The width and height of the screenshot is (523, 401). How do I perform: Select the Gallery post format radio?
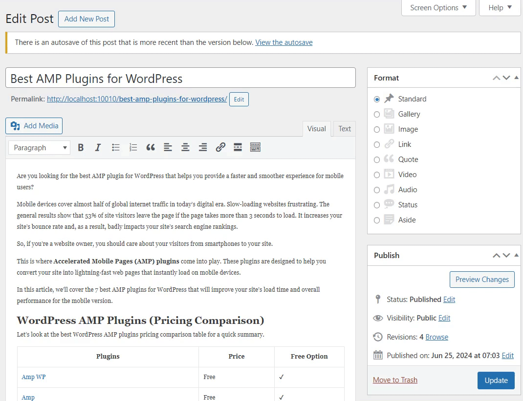coord(377,115)
